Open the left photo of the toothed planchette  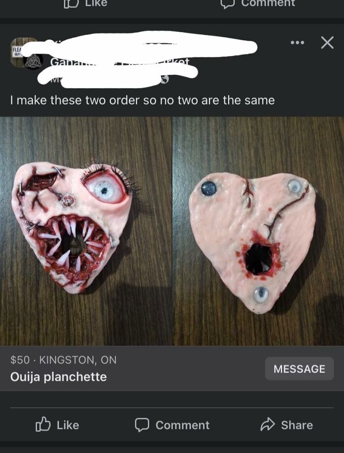point(86,231)
